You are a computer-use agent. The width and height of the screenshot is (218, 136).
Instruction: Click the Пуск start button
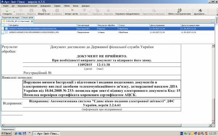[6, 133]
